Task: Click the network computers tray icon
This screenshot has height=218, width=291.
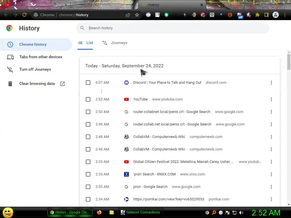Action: [234, 213]
